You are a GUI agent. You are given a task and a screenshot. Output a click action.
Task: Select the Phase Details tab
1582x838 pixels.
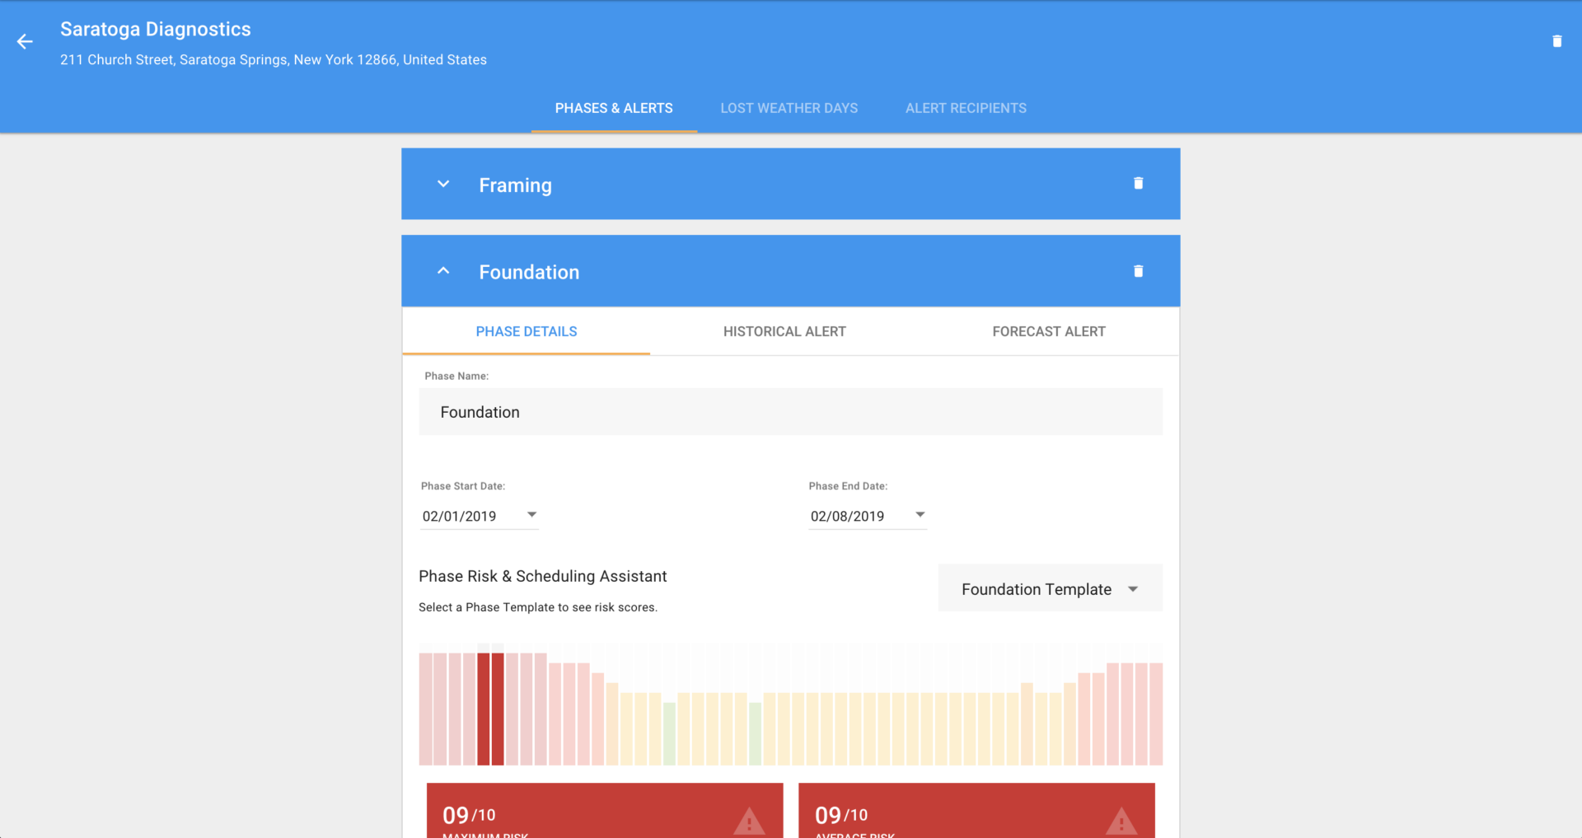point(527,331)
